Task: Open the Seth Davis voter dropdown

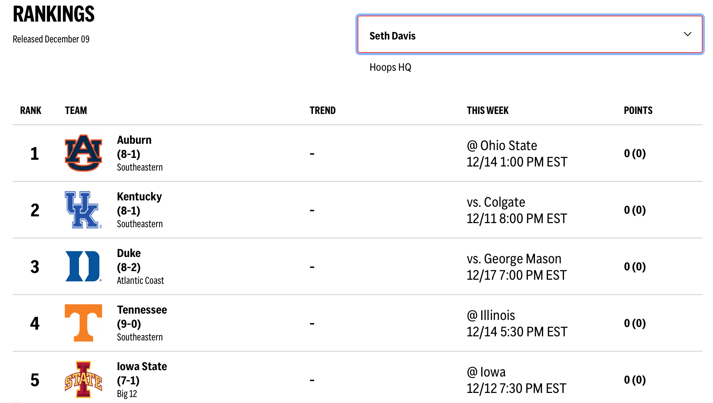Action: click(x=529, y=35)
